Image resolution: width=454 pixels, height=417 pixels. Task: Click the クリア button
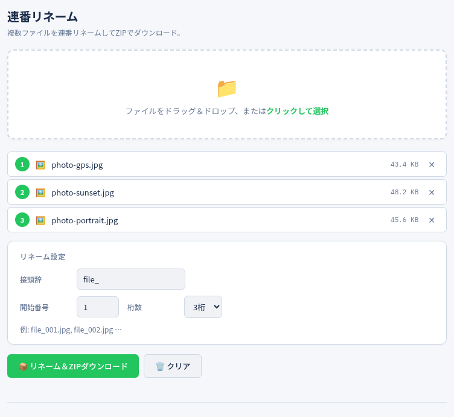pyautogui.click(x=173, y=366)
